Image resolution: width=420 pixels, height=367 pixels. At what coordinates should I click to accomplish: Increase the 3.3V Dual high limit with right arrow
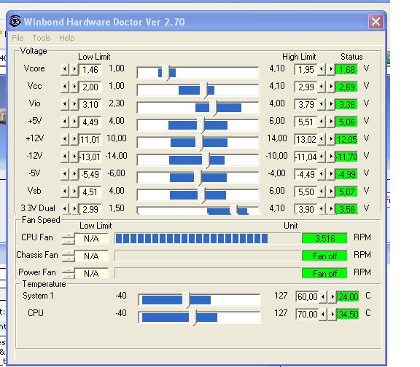(x=331, y=209)
